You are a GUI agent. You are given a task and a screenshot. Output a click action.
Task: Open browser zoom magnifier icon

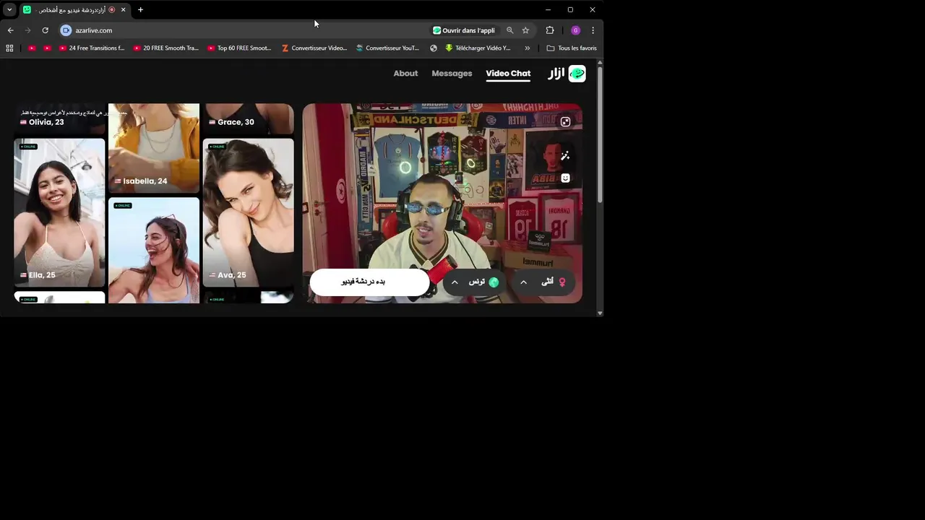click(509, 30)
